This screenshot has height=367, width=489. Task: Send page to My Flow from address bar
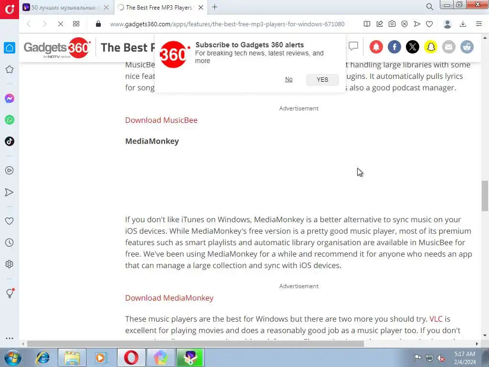417,24
